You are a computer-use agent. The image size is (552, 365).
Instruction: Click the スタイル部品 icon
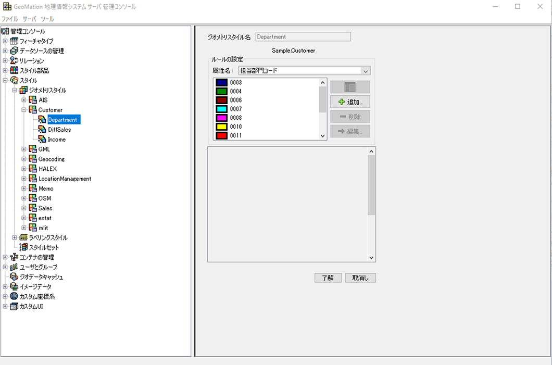[14, 71]
